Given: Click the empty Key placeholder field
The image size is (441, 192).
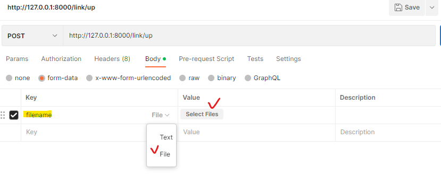Looking at the screenshot, I should [x=84, y=132].
